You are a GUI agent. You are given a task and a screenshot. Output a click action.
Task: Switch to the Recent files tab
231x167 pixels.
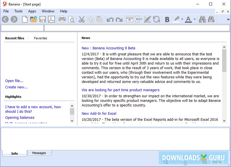click(15, 38)
